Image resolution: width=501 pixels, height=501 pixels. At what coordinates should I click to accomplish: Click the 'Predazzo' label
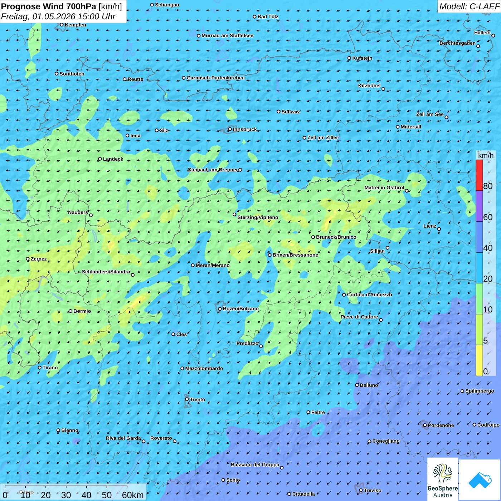(x=247, y=343)
